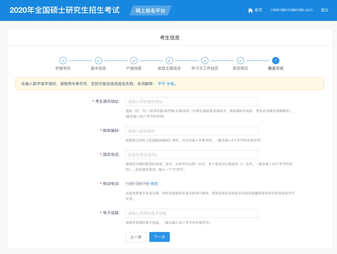Click the 上一步 button to go back
The image size is (337, 254).
[x=136, y=237]
